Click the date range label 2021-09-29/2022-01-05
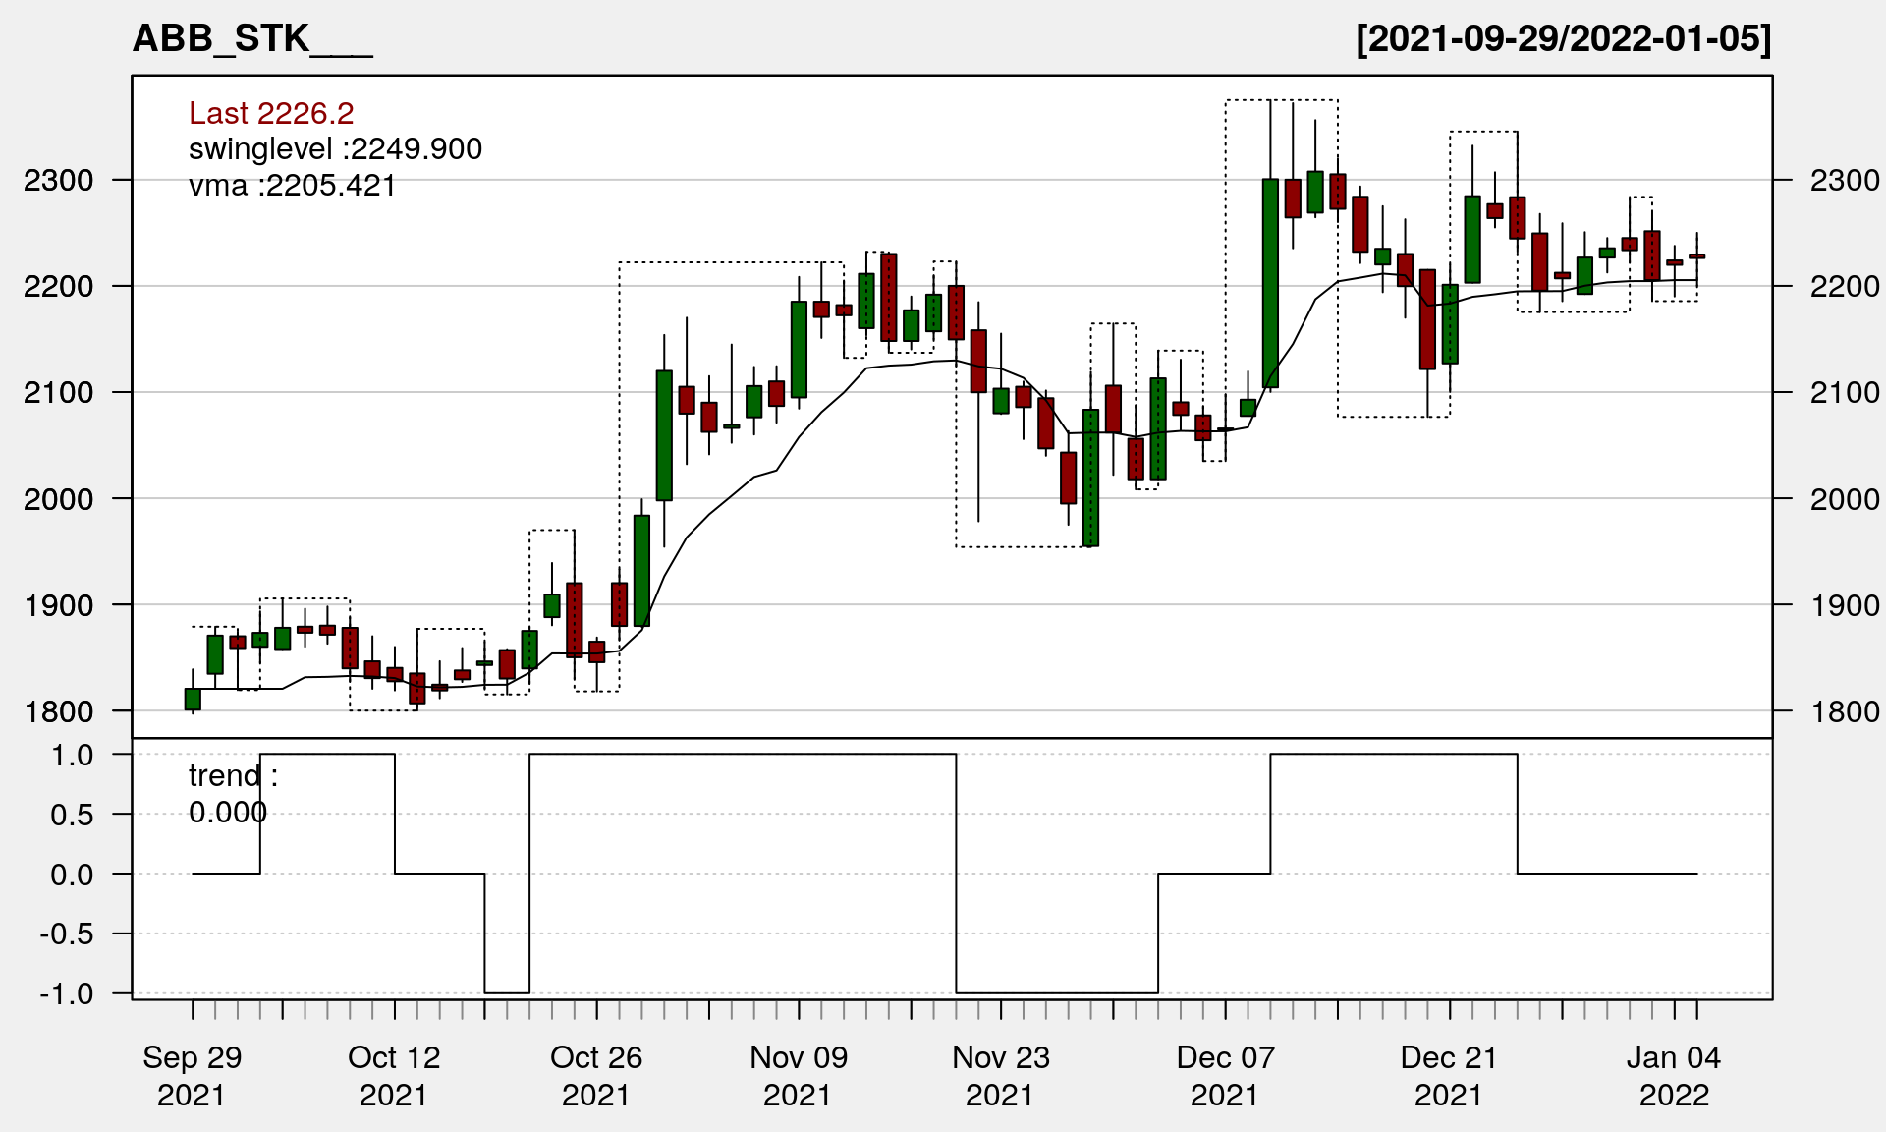This screenshot has width=1886, height=1132. point(1563,39)
